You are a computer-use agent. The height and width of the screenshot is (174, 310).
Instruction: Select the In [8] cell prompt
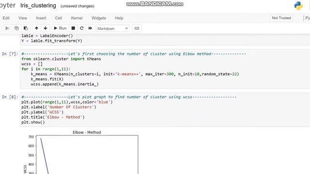coord(10,97)
